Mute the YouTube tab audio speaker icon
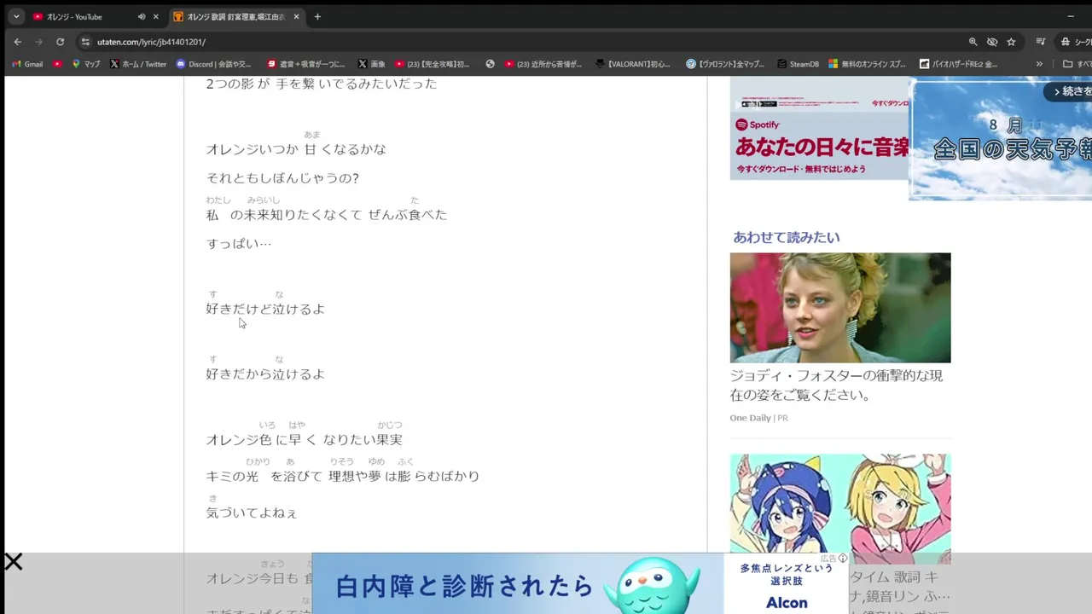This screenshot has height=614, width=1092. point(142,16)
